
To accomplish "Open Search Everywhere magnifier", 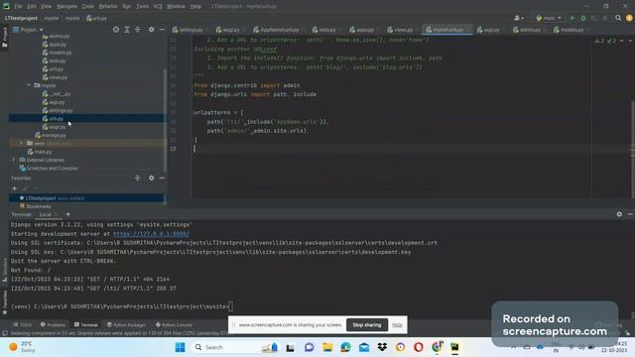I will pyautogui.click(x=618, y=18).
